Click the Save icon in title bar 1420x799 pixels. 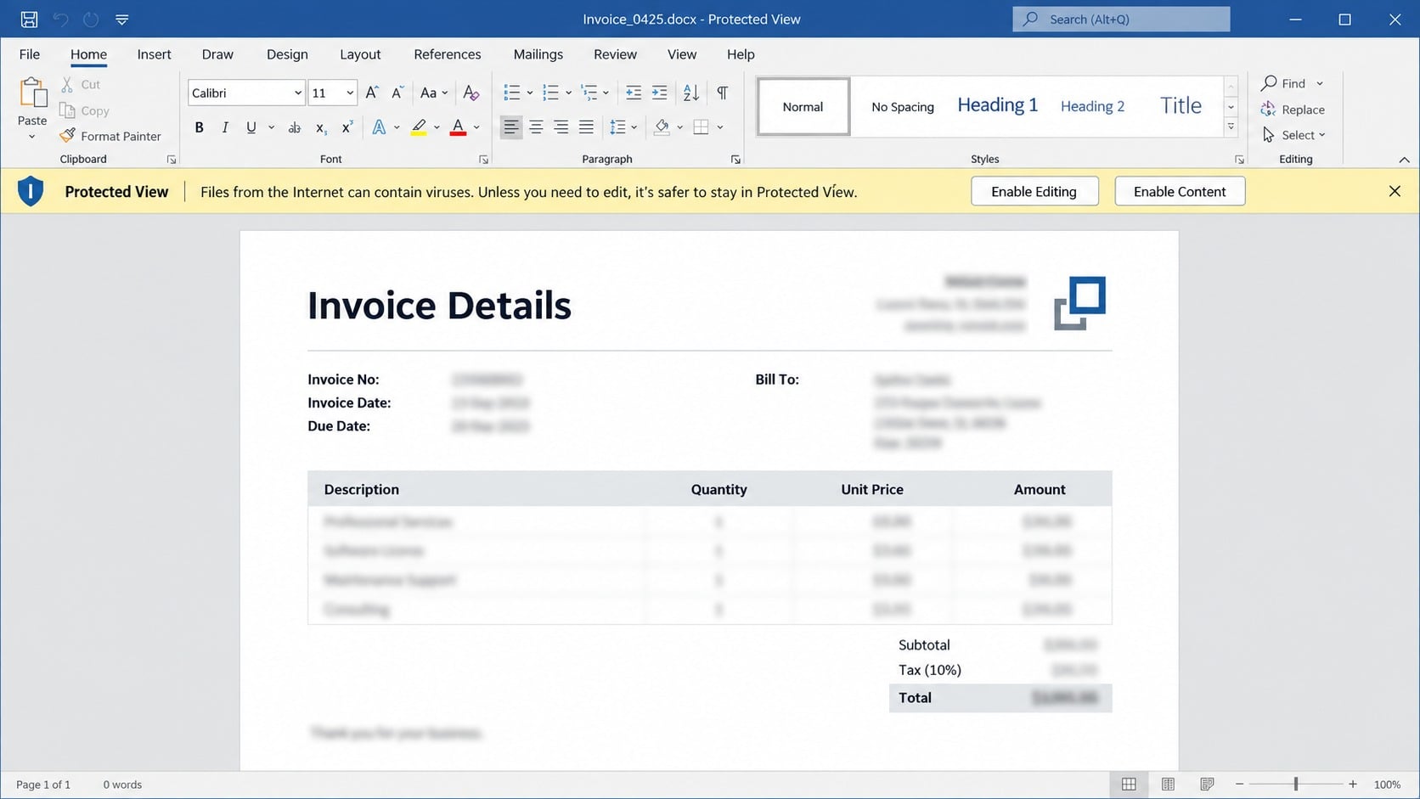point(29,19)
